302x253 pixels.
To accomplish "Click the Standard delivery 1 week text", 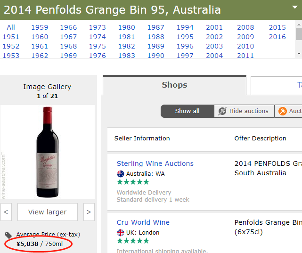I will pyautogui.click(x=153, y=199).
